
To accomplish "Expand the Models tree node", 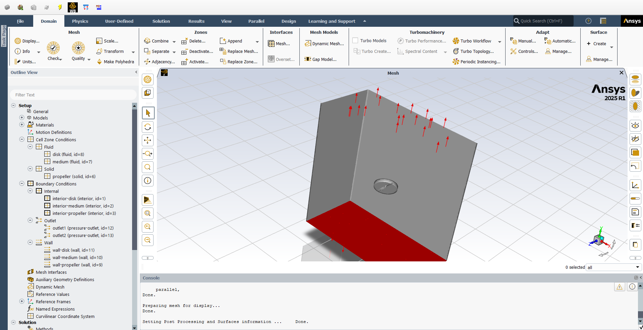I will 22,118.
